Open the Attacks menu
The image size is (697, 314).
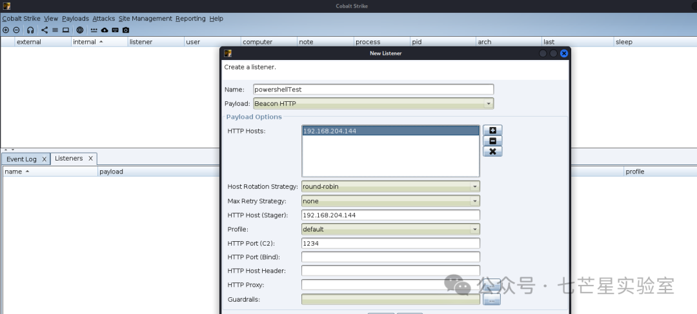103,19
